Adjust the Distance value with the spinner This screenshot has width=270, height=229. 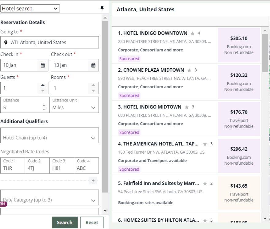pyautogui.click(x=44, y=107)
